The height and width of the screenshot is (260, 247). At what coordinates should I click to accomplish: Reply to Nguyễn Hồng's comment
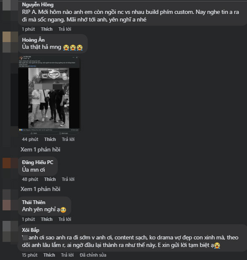[x=65, y=29]
